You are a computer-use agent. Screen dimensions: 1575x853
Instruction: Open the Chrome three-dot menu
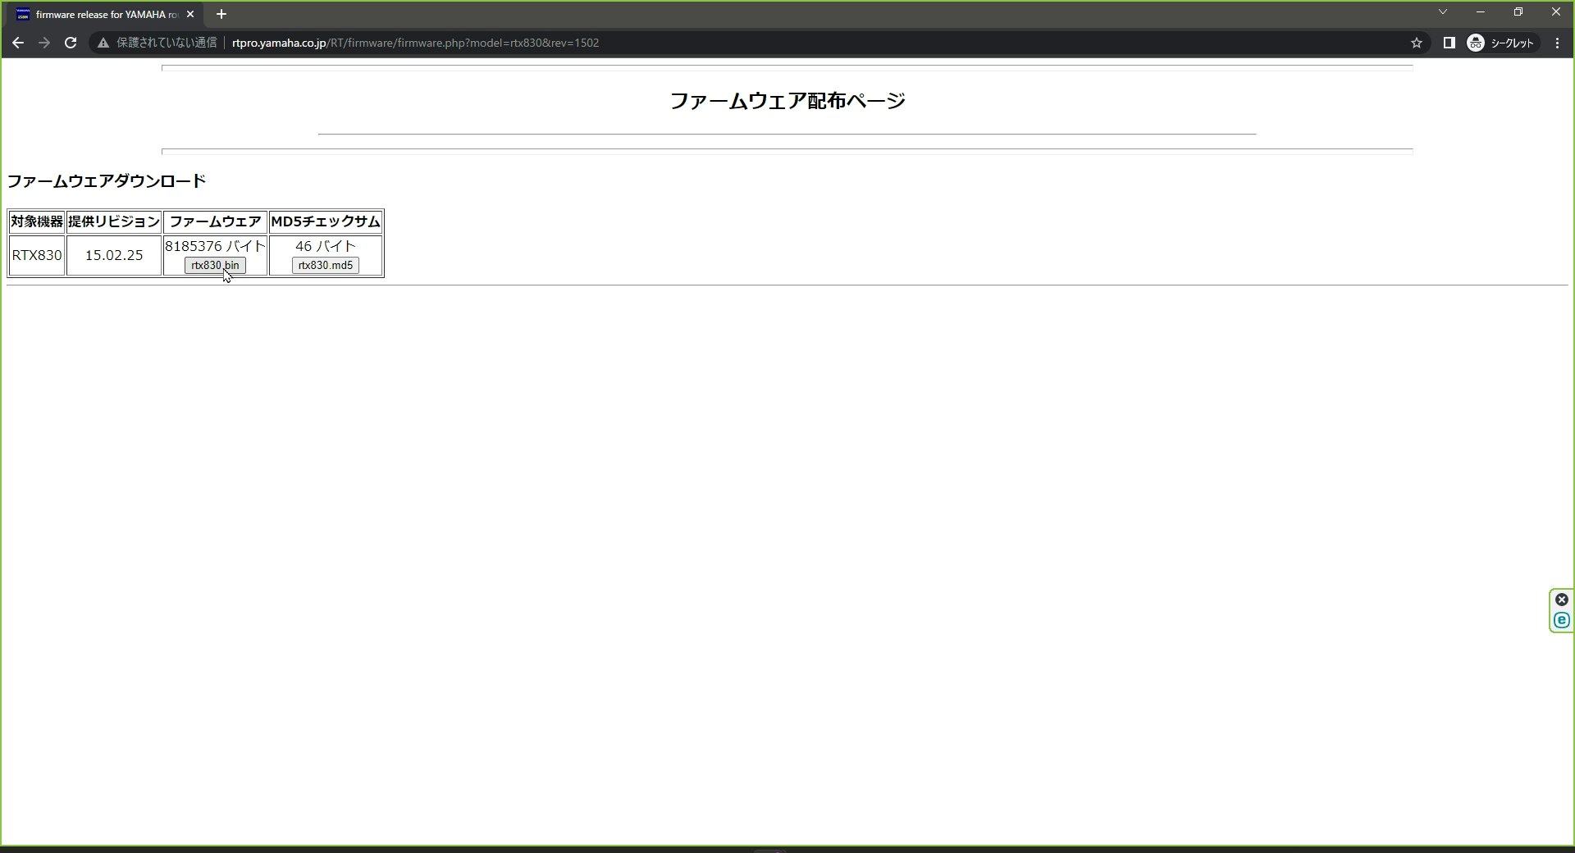tap(1557, 43)
